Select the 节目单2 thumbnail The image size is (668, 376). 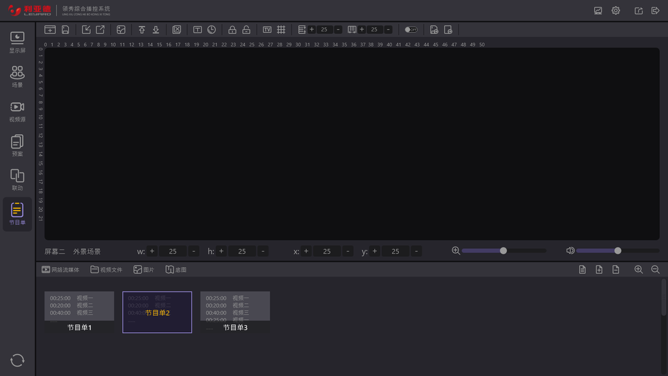[x=157, y=312]
